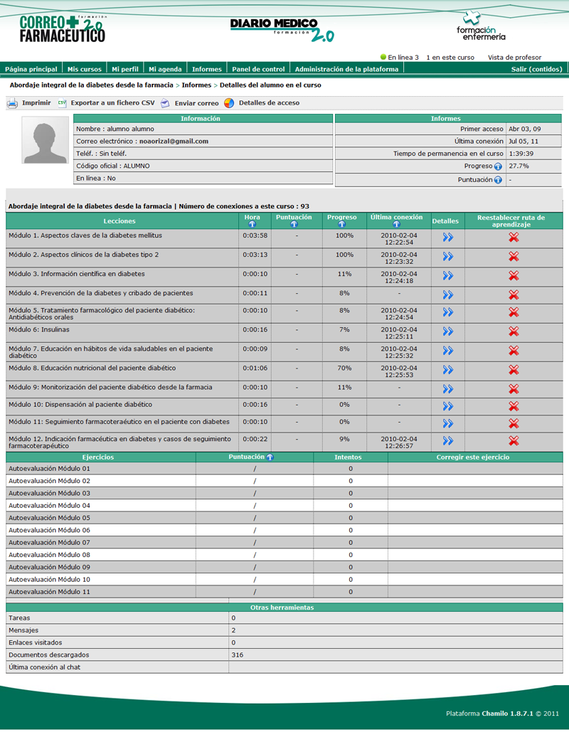569x732 pixels.
Task: Go to Mis cursos in the navigation bar
Action: (85, 69)
